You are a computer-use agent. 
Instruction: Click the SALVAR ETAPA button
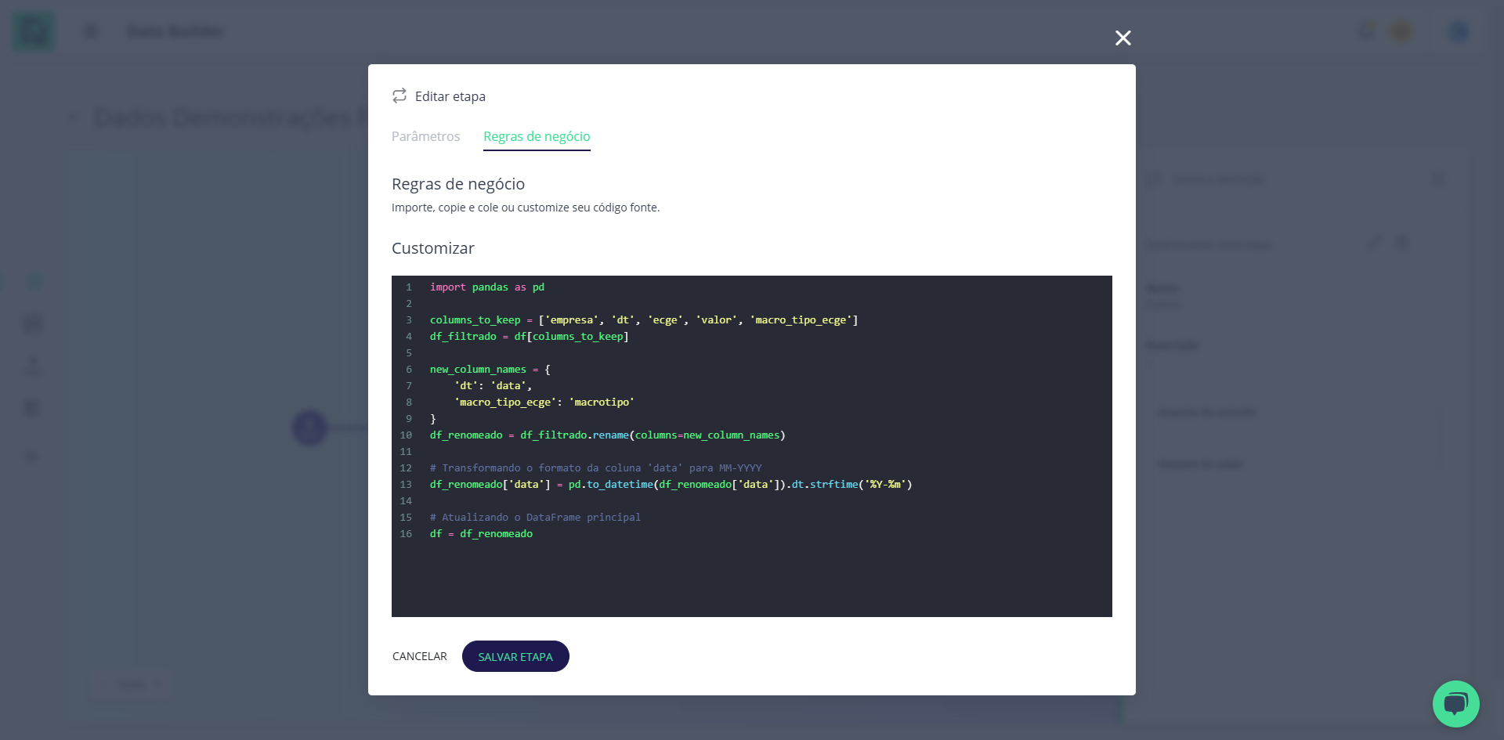point(515,656)
